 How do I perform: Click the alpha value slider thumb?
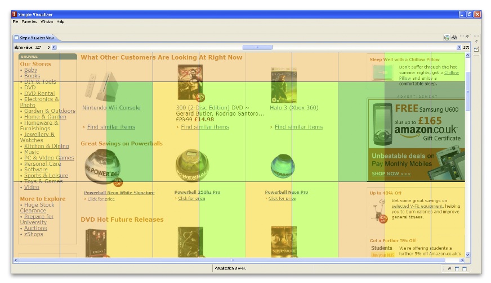[257, 48]
